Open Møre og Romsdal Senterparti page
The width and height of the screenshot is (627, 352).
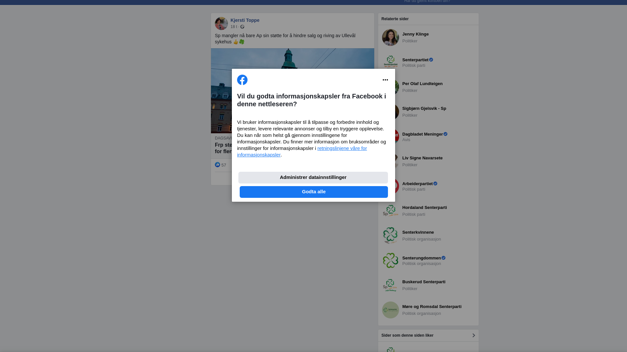point(432,307)
